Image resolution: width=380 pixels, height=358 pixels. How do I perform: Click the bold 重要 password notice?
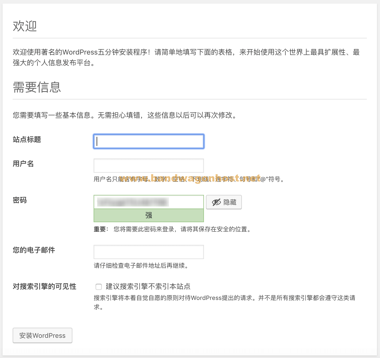(x=100, y=229)
